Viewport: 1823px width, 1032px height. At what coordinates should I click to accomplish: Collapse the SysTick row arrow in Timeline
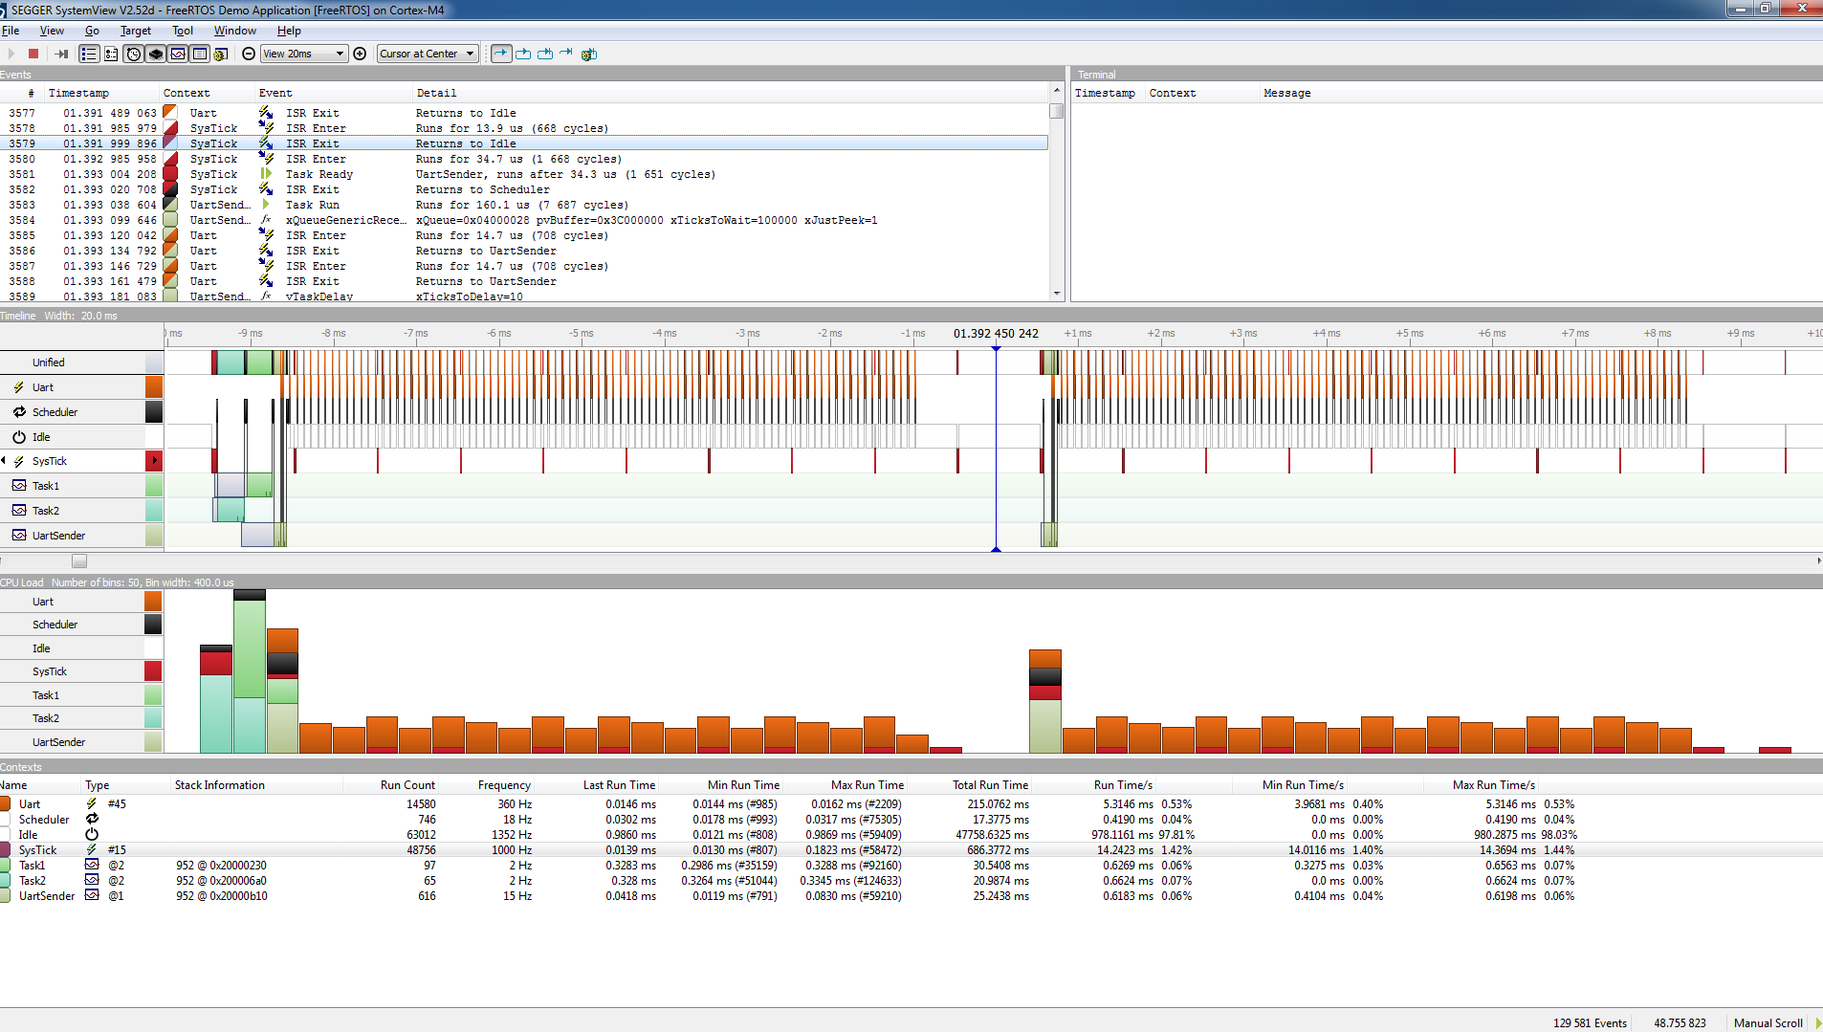click(x=4, y=461)
